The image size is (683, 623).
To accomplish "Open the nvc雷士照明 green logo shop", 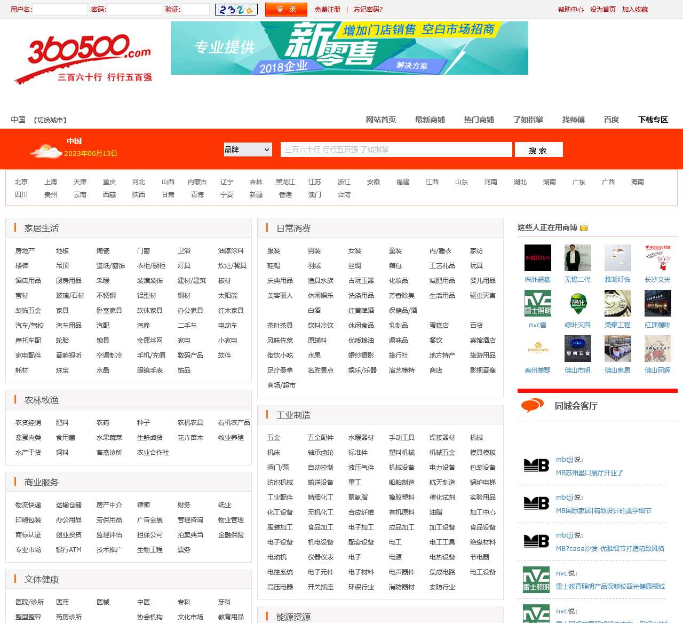I will coord(537,303).
